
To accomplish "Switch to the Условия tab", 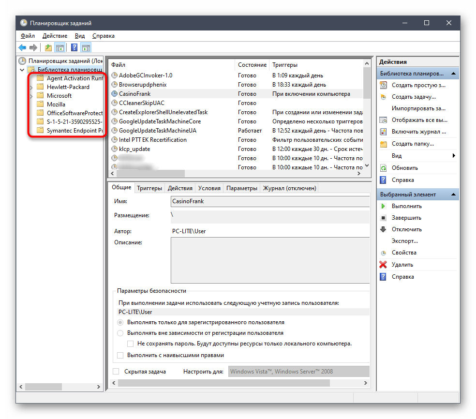I will pos(209,188).
